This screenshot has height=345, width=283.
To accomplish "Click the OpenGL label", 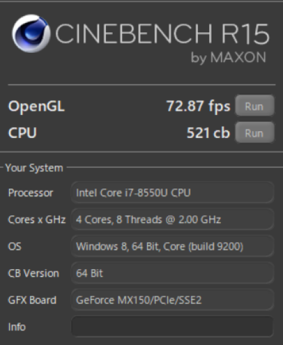I will coord(36,106).
